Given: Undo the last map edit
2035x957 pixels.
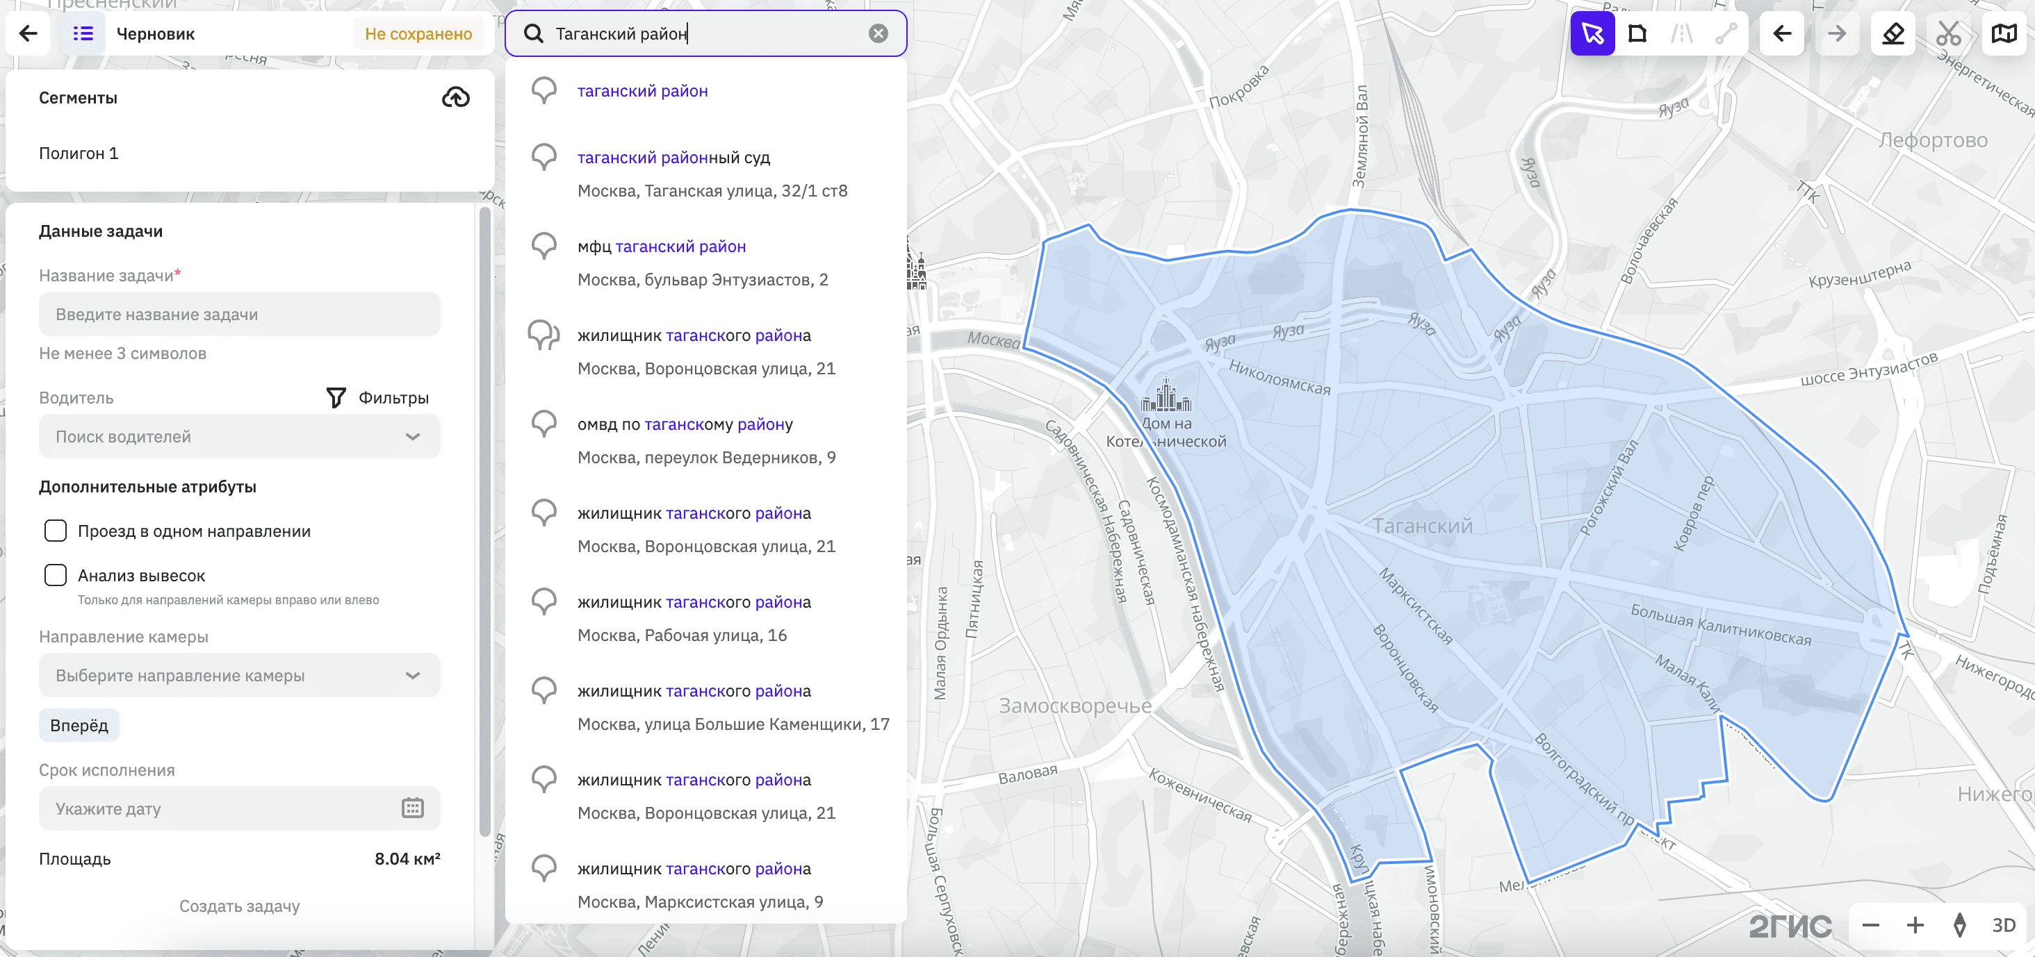Looking at the screenshot, I should pyautogui.click(x=1781, y=33).
